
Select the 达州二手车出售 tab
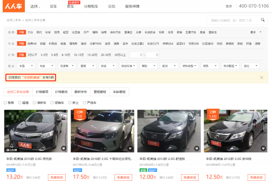pos(18,92)
